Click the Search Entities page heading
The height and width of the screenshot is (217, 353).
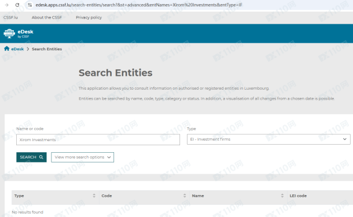coord(116,73)
